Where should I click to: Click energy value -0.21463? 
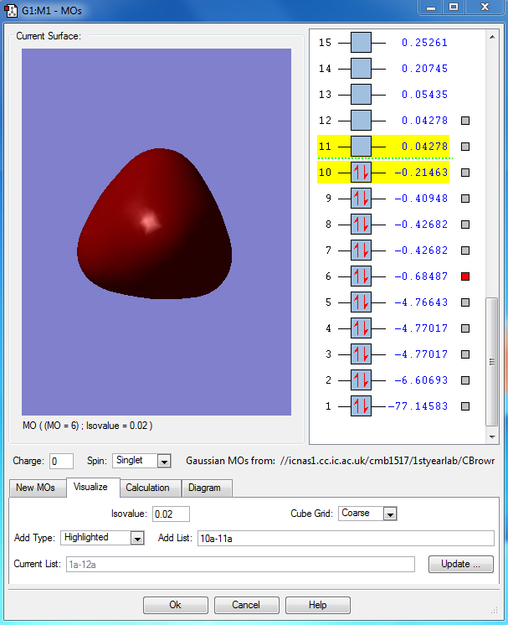[421, 173]
